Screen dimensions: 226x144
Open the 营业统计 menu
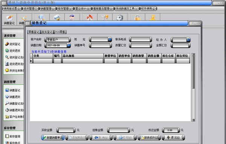(82, 9)
